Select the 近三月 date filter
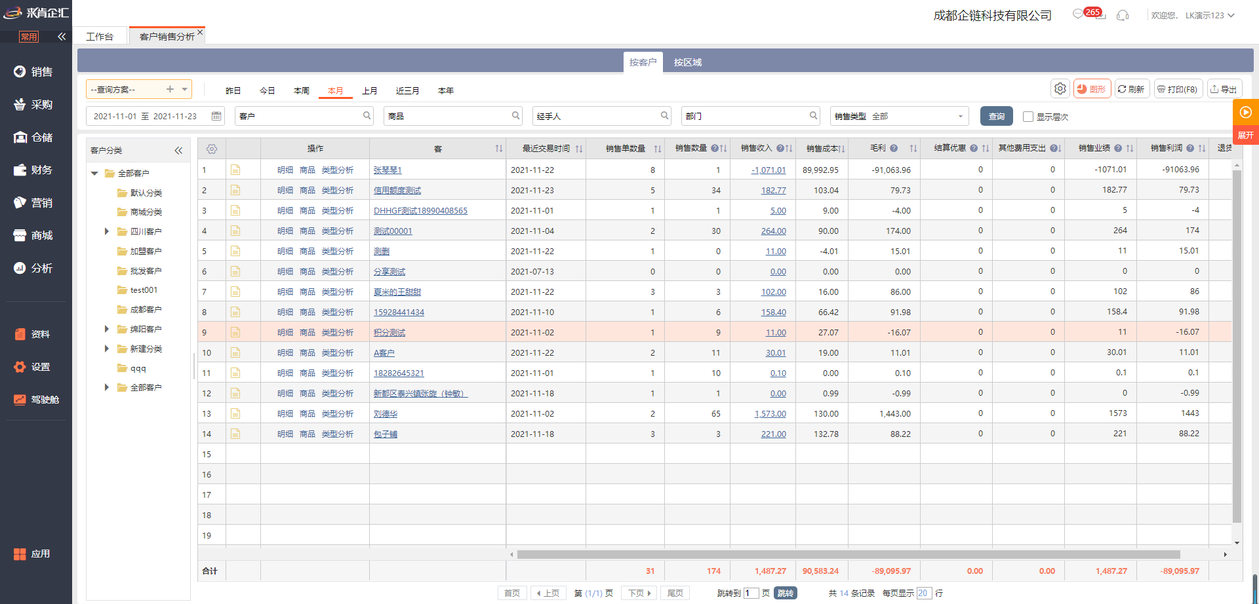The width and height of the screenshot is (1259, 604). [x=407, y=90]
